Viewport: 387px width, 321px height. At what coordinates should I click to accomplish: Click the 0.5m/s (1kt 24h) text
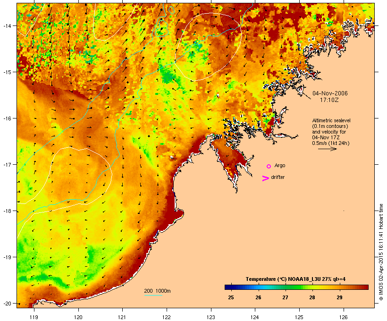pos(331,143)
